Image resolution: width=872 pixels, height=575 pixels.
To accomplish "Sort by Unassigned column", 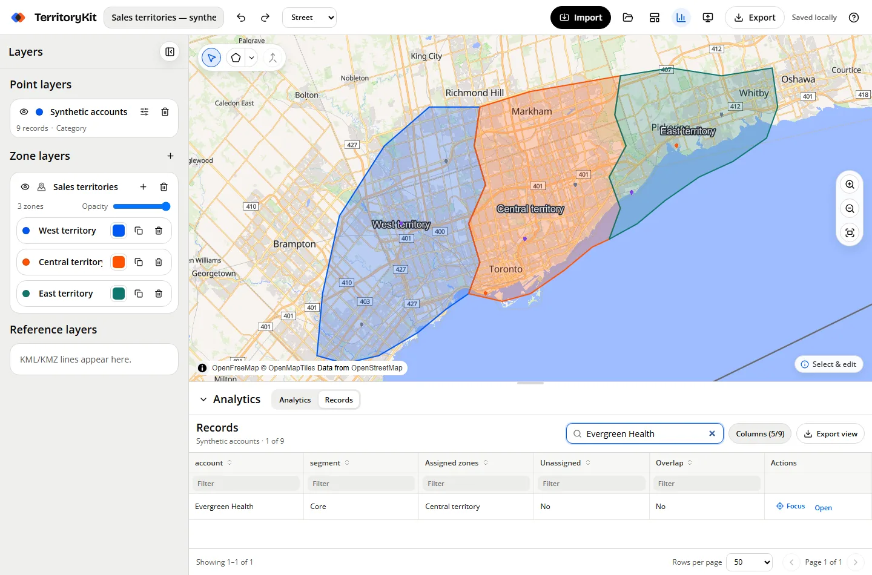I will click(x=565, y=463).
